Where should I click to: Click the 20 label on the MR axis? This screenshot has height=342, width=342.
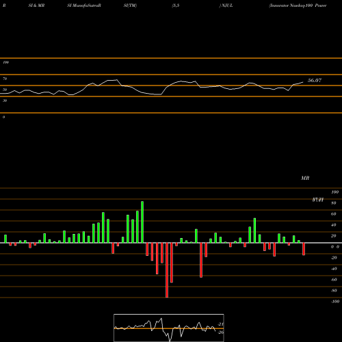click(x=334, y=236)
